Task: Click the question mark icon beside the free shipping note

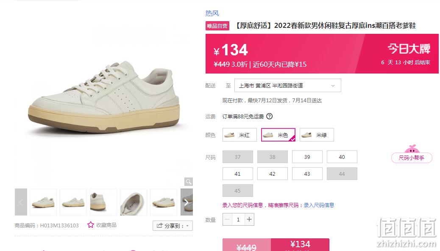Action: [x=270, y=116]
